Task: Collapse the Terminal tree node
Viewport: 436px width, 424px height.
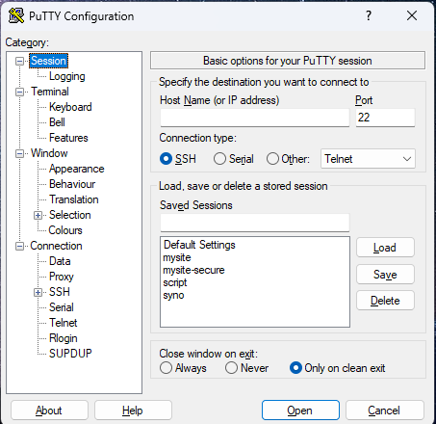Action: 20,93
